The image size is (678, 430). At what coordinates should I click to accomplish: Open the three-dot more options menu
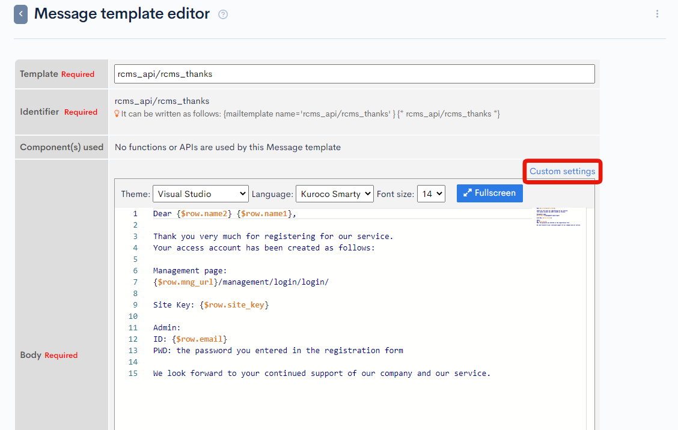coord(657,14)
